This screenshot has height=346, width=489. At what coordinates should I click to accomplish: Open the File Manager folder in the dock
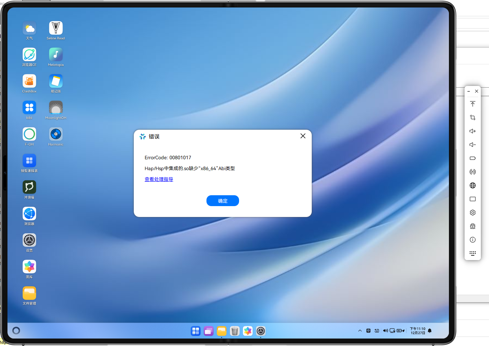(x=222, y=331)
